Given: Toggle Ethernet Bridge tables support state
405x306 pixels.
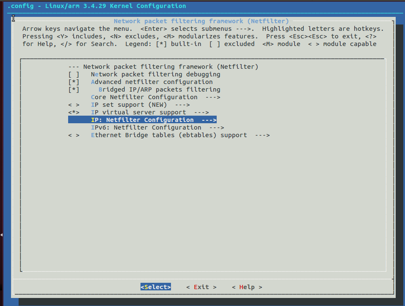Looking at the screenshot, I should coord(74,135).
